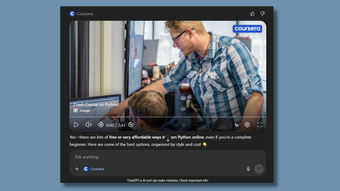Click the Coursera header name text
This screenshot has height=191, width=340.
(x=85, y=14)
